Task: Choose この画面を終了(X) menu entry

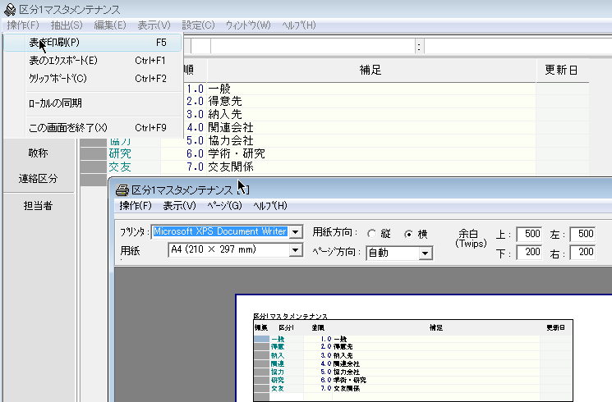Action: click(x=93, y=127)
